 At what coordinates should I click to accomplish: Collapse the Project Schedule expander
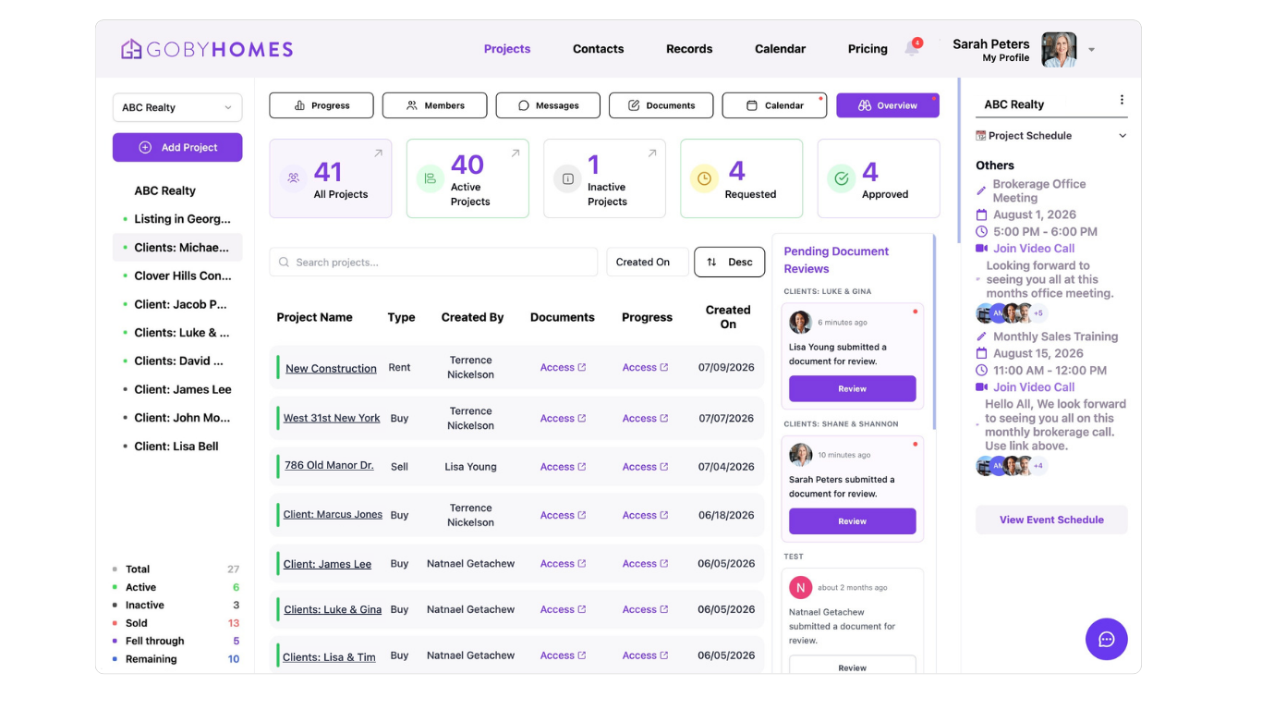coord(1122,136)
